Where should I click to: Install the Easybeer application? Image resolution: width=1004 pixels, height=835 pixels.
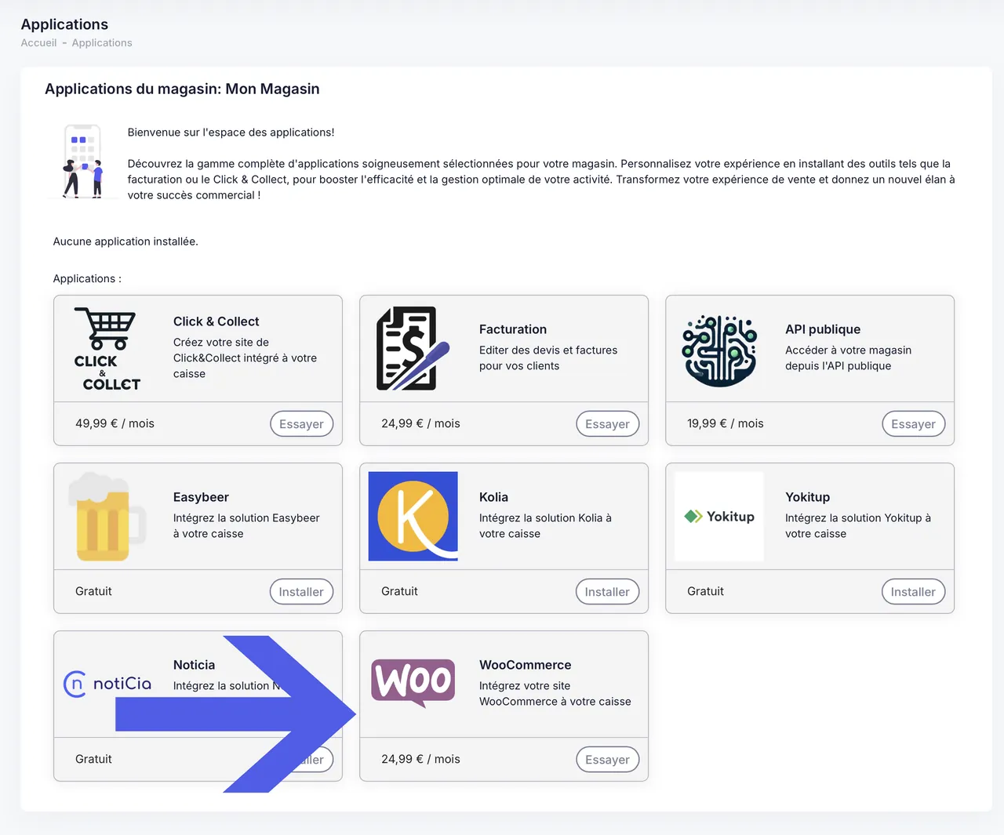point(302,592)
